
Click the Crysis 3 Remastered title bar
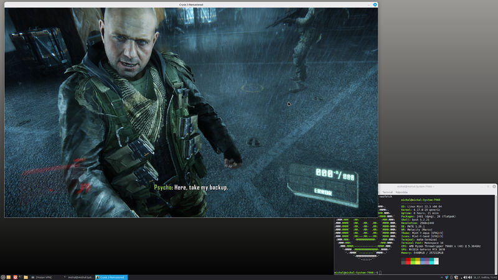[191, 4]
